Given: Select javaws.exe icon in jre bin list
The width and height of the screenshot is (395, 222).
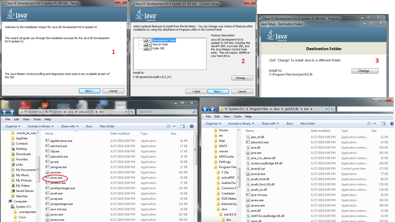Looking at the screenshot, I should [248, 205].
